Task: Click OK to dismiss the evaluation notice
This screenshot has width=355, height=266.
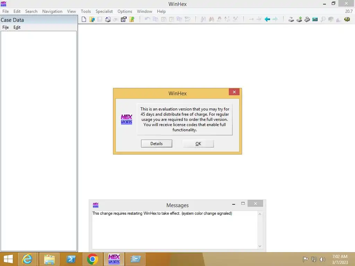Action: click(x=198, y=144)
